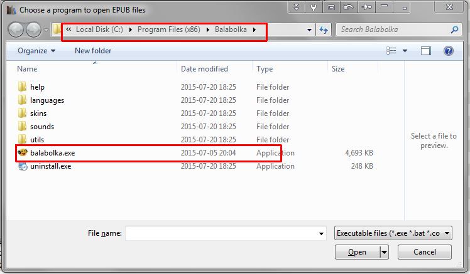Open the recent locations dropdown beside Forward

pos(46,30)
